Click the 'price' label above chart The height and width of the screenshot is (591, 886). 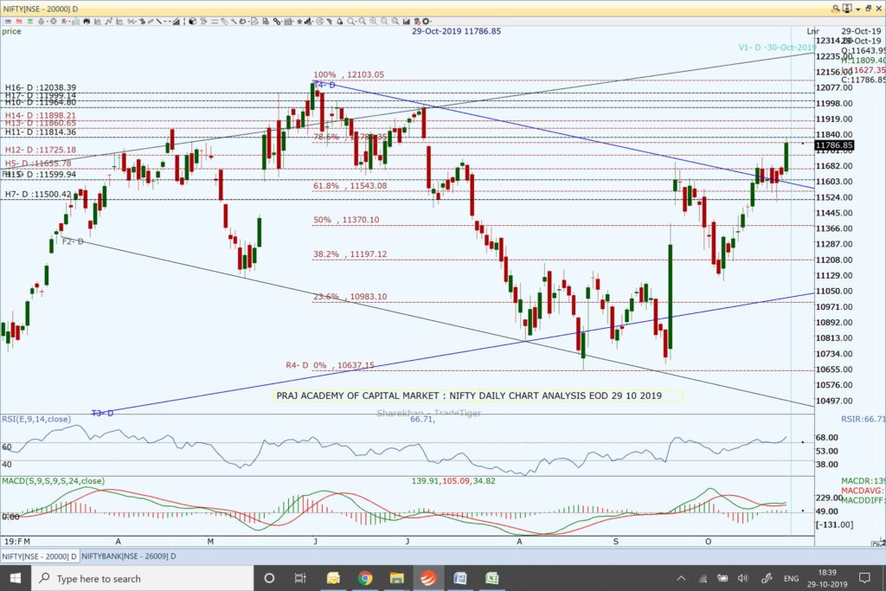(x=11, y=32)
